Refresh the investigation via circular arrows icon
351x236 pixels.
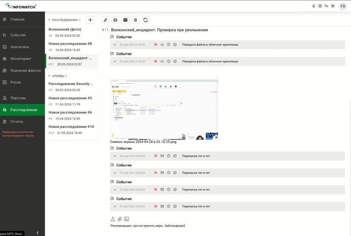pyautogui.click(x=145, y=20)
